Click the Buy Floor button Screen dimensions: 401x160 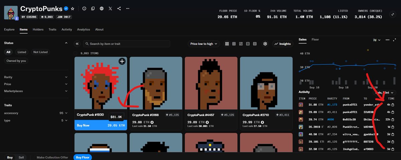[82, 157]
